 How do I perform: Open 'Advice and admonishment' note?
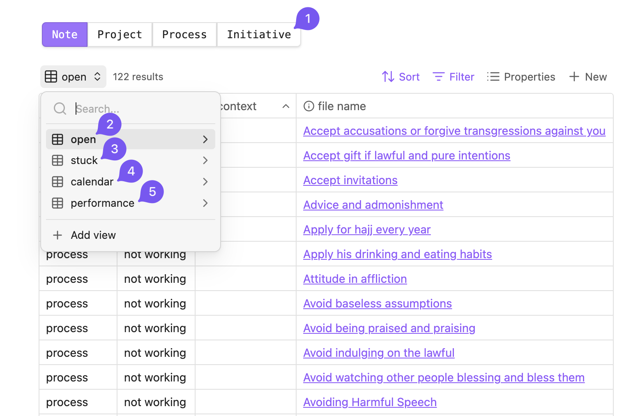click(373, 205)
